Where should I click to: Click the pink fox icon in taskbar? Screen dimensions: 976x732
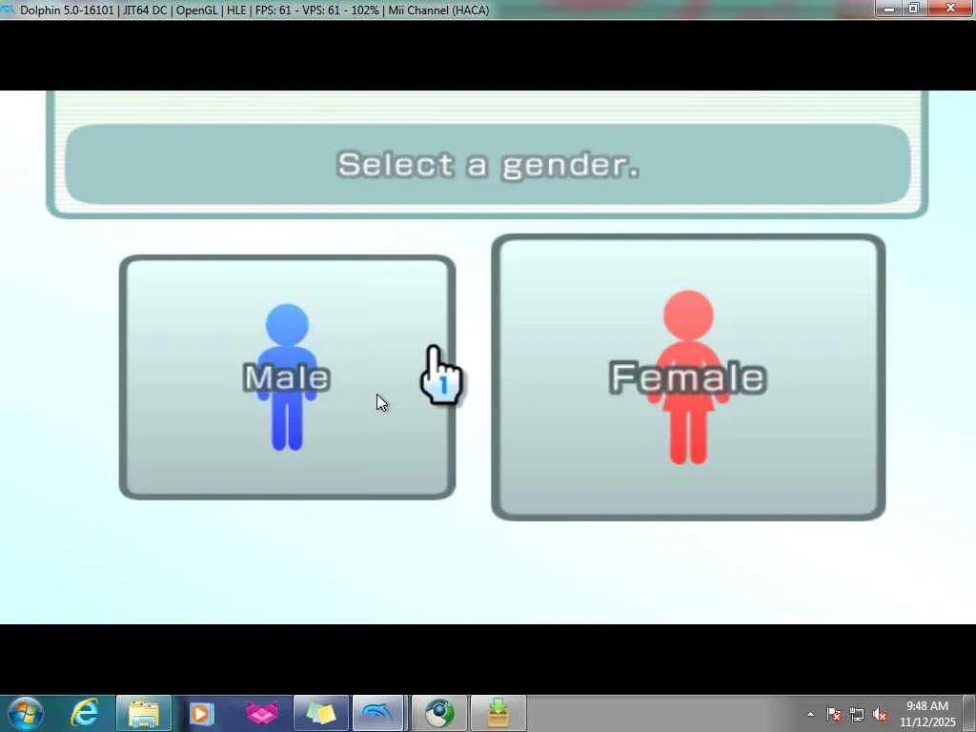click(x=261, y=713)
